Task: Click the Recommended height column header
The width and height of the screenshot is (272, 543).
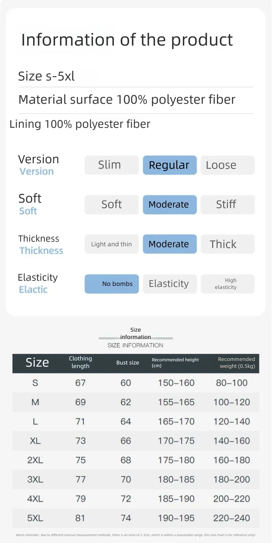Action: click(x=175, y=362)
